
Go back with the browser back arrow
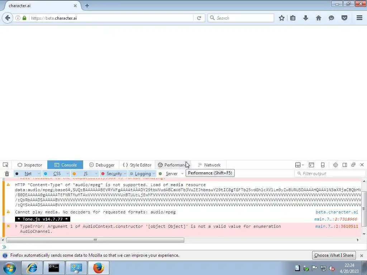[8, 18]
